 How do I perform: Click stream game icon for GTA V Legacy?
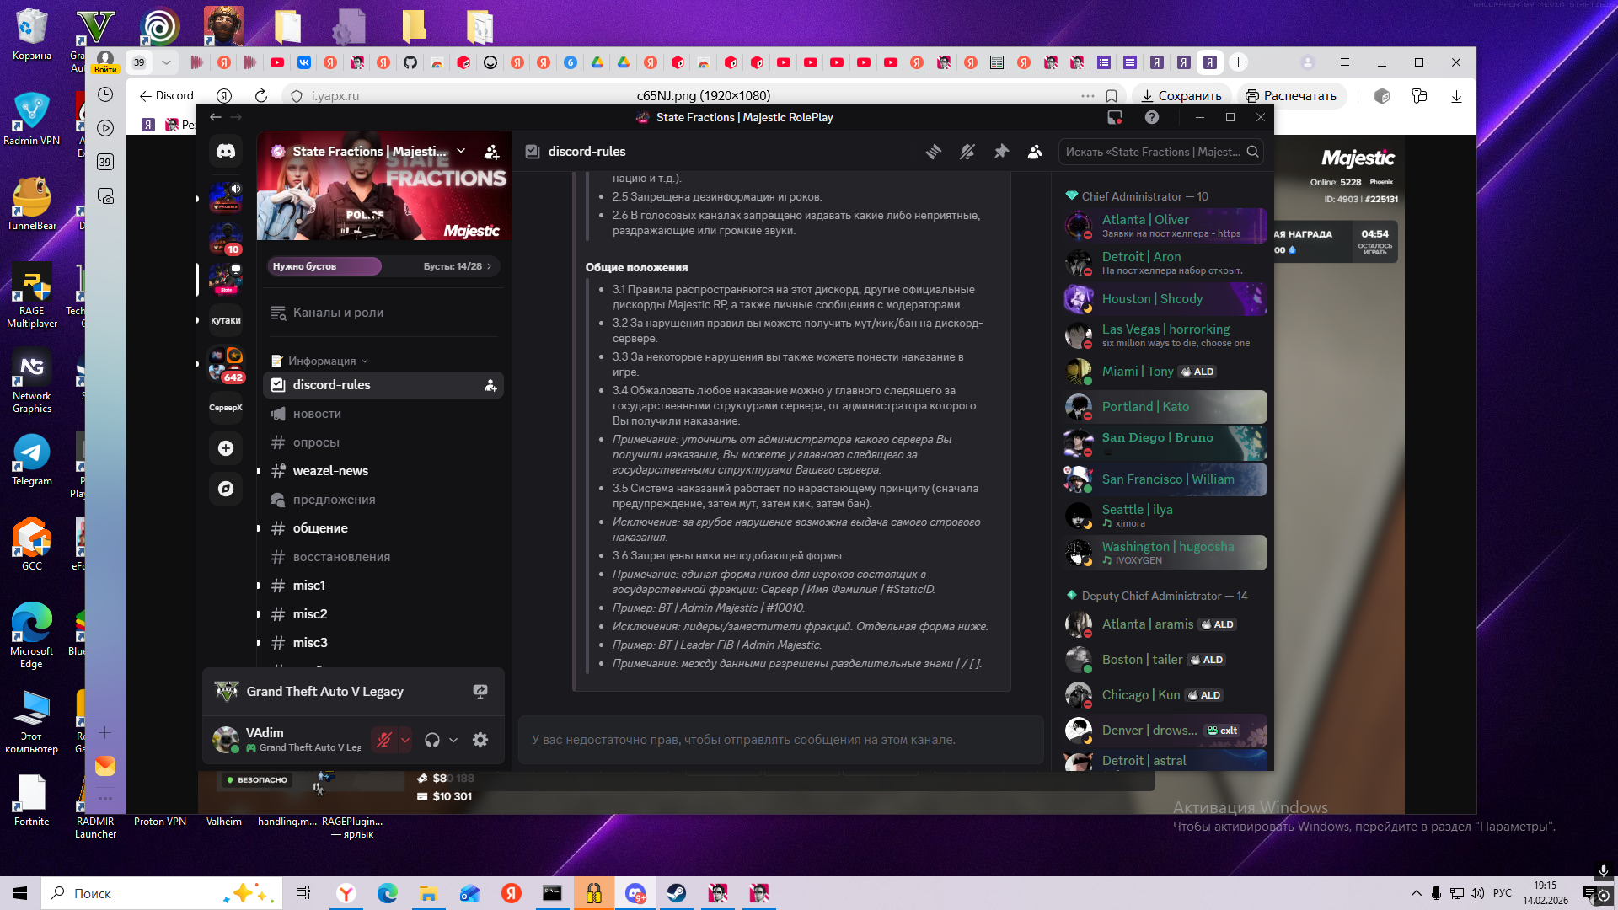(x=480, y=692)
